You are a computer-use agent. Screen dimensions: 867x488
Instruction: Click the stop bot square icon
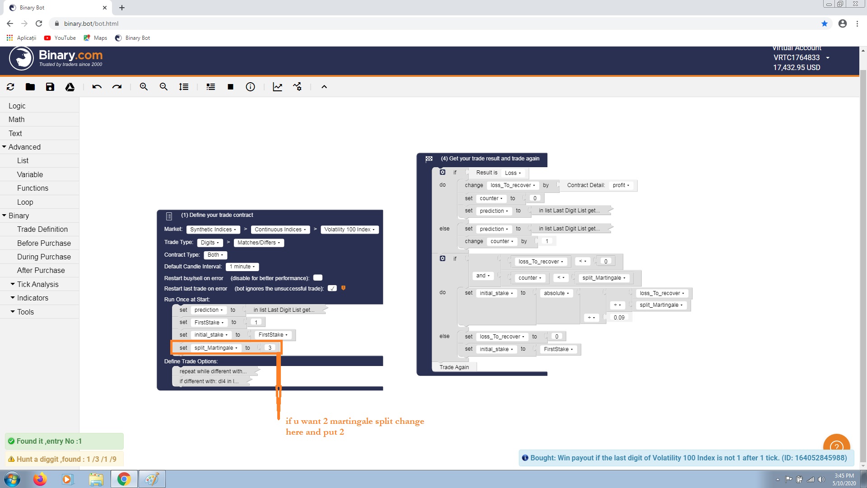pyautogui.click(x=230, y=87)
